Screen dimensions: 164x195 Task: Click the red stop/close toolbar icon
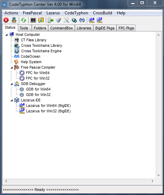[6, 20]
